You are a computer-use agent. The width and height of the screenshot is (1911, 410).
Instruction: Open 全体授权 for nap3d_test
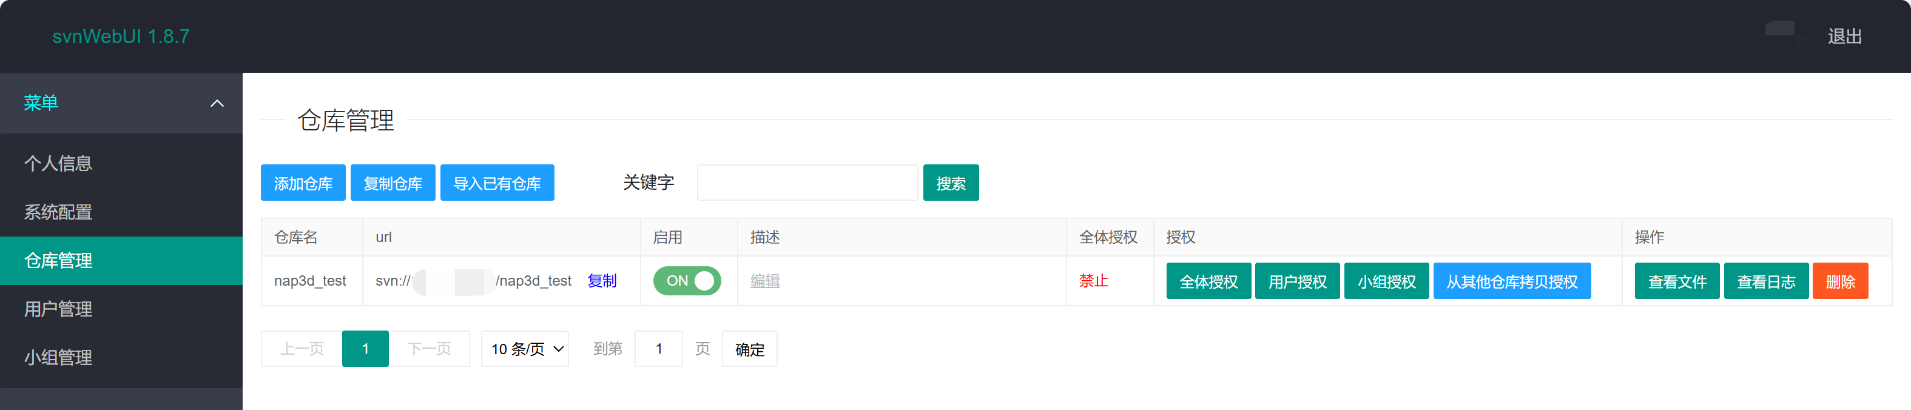1208,282
